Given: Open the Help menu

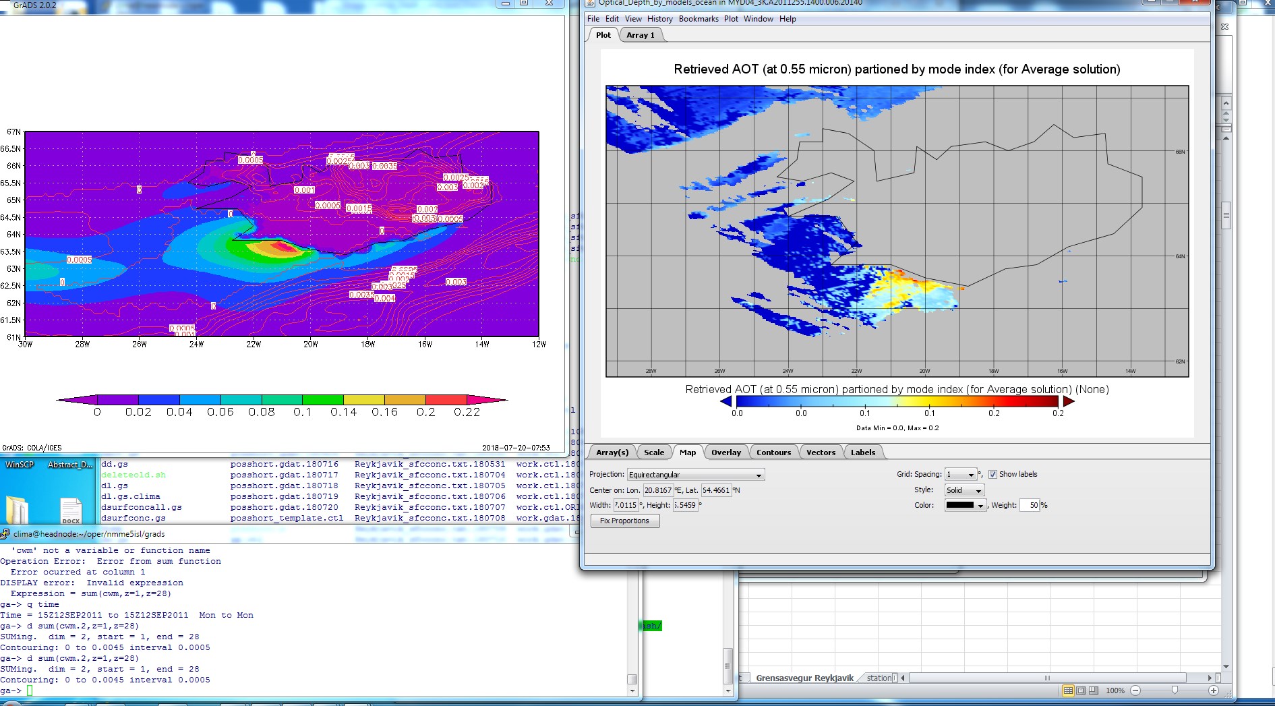Looking at the screenshot, I should [x=788, y=19].
